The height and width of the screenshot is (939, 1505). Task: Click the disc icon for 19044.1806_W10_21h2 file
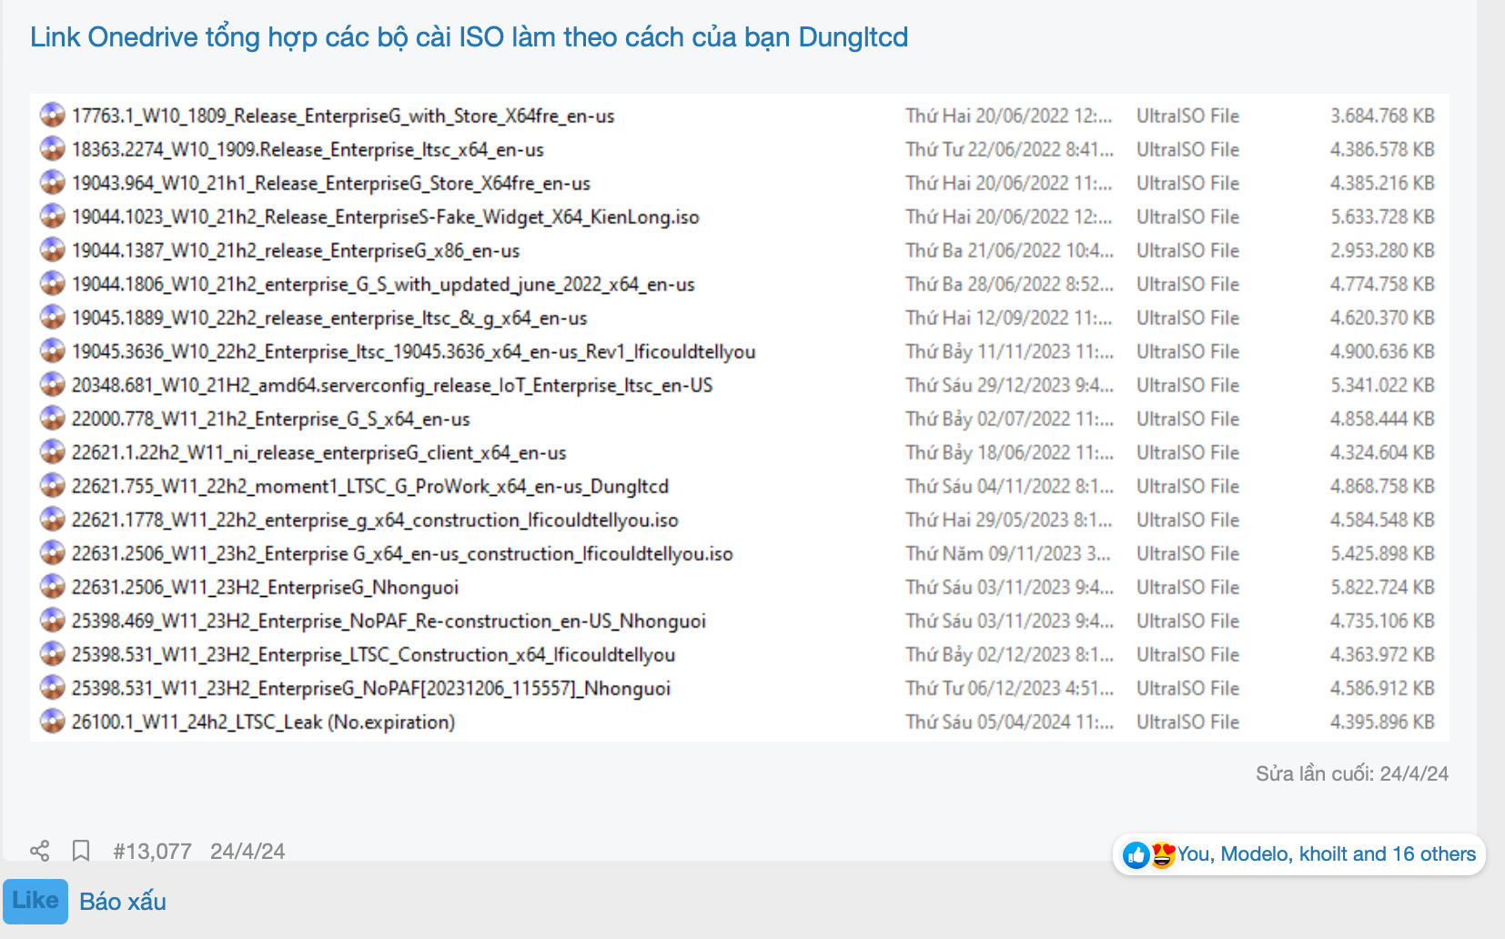pyautogui.click(x=53, y=283)
